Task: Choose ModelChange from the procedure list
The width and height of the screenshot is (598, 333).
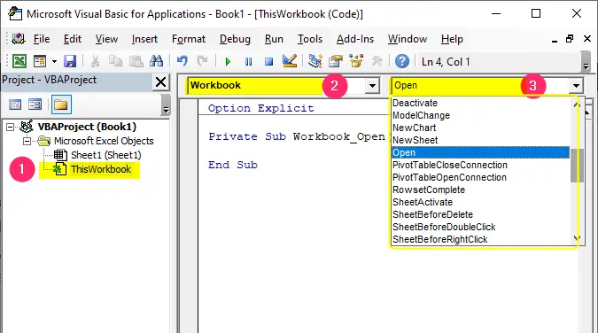Action: pyautogui.click(x=480, y=115)
